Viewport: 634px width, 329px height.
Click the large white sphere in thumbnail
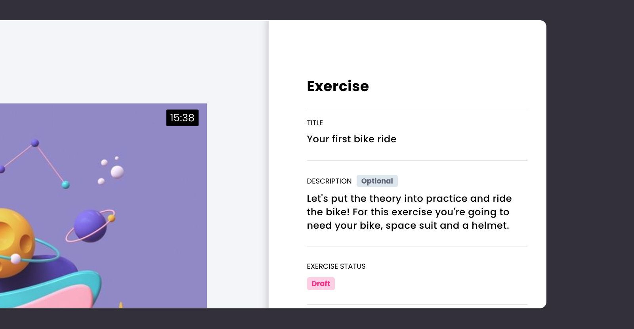(x=117, y=172)
